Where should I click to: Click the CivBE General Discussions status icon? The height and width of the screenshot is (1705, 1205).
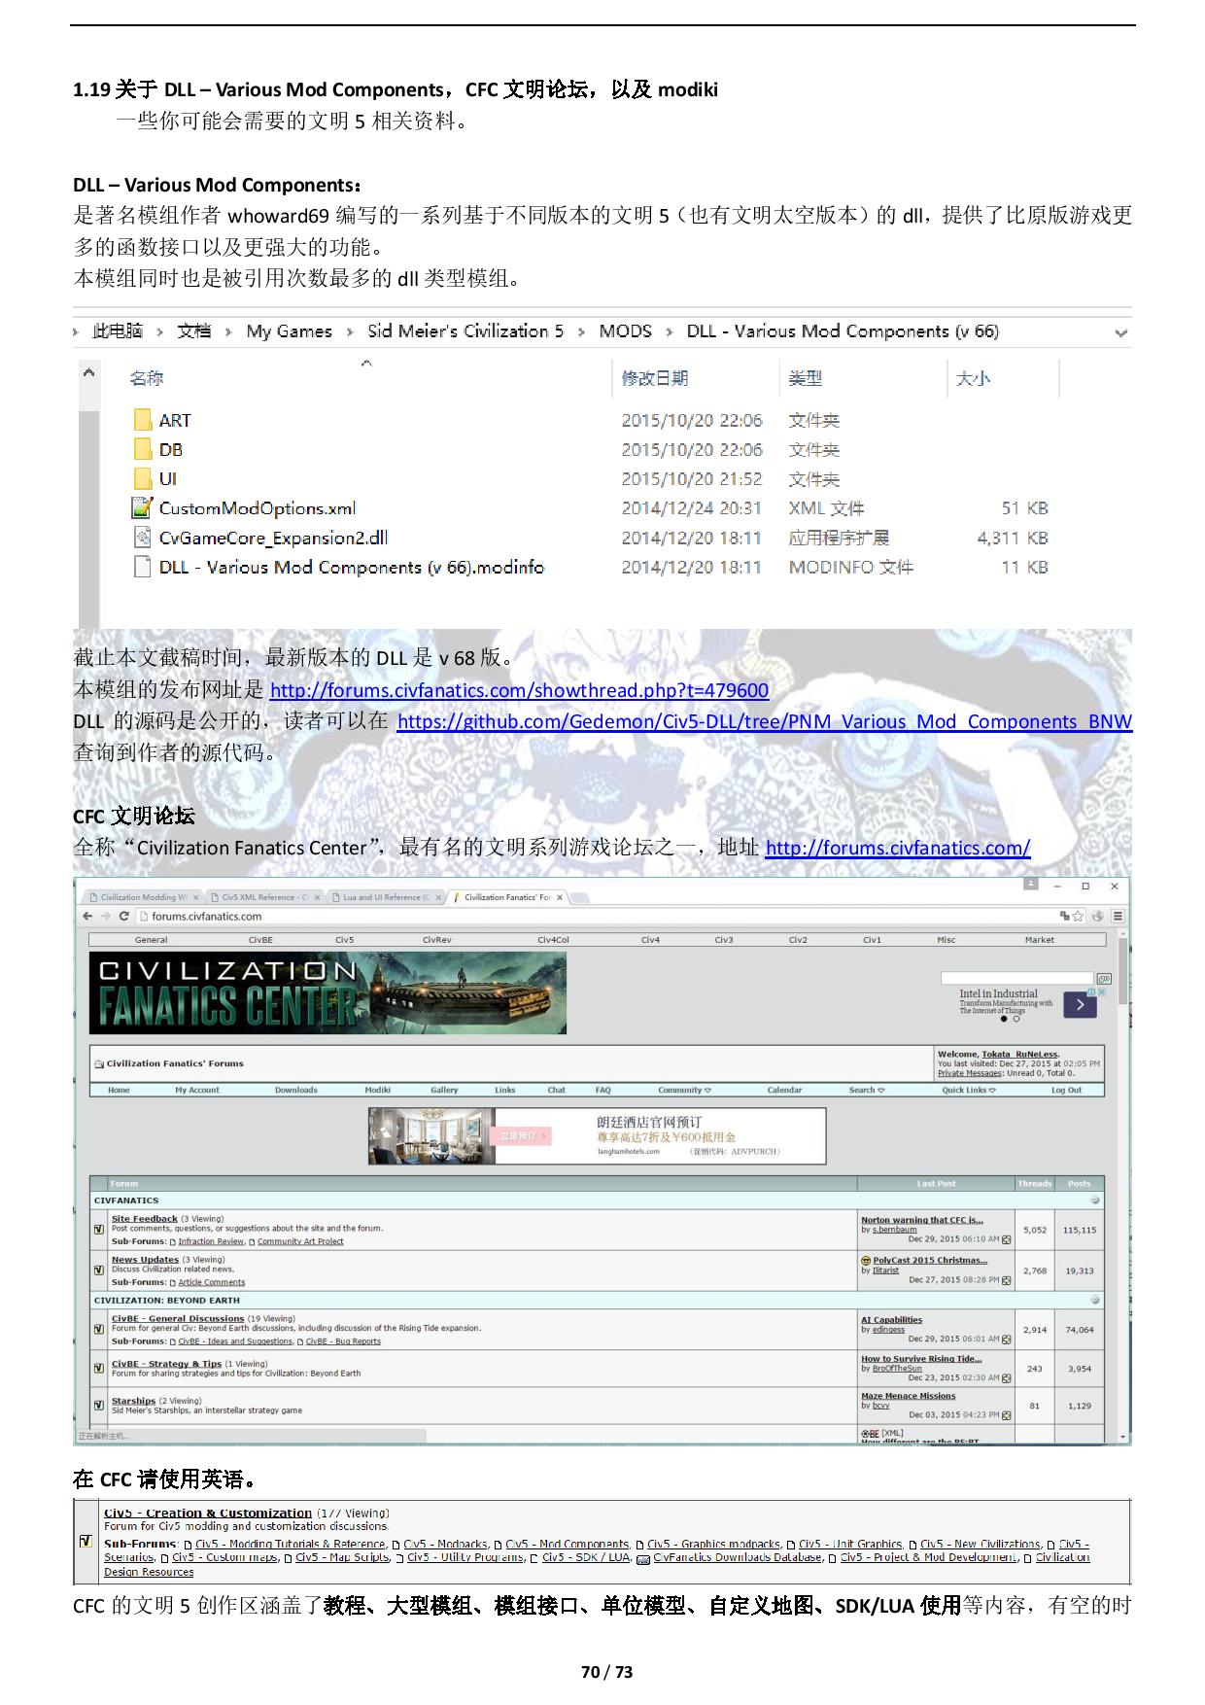(99, 1330)
